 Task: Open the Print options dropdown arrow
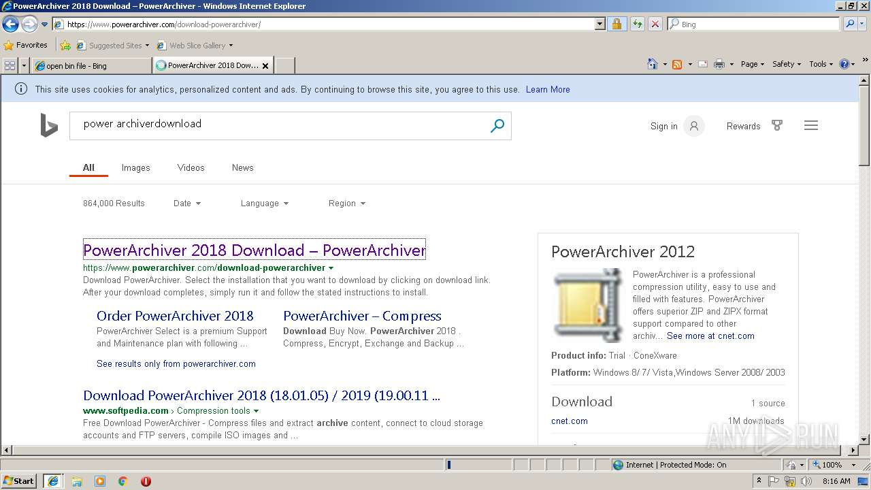(732, 64)
